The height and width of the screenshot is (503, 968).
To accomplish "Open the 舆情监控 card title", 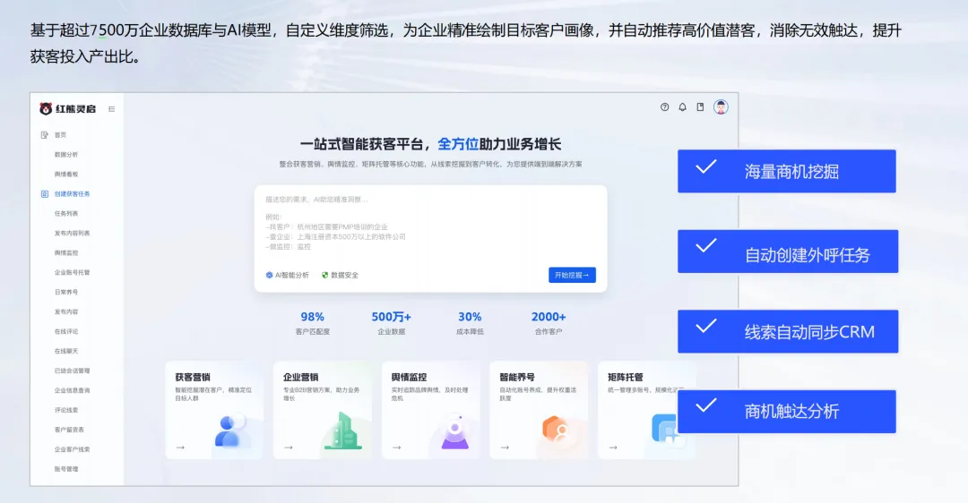I will pos(409,377).
